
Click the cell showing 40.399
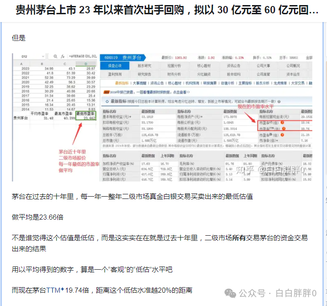(x=69, y=118)
